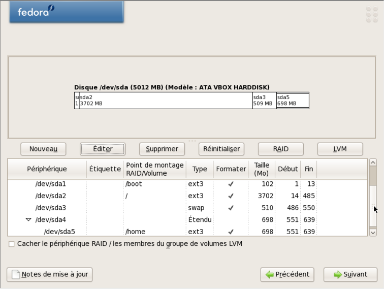The image size is (384, 289).
Task: Toggle Cacher le périphérique RAID checkbox
Action: pyautogui.click(x=12, y=244)
